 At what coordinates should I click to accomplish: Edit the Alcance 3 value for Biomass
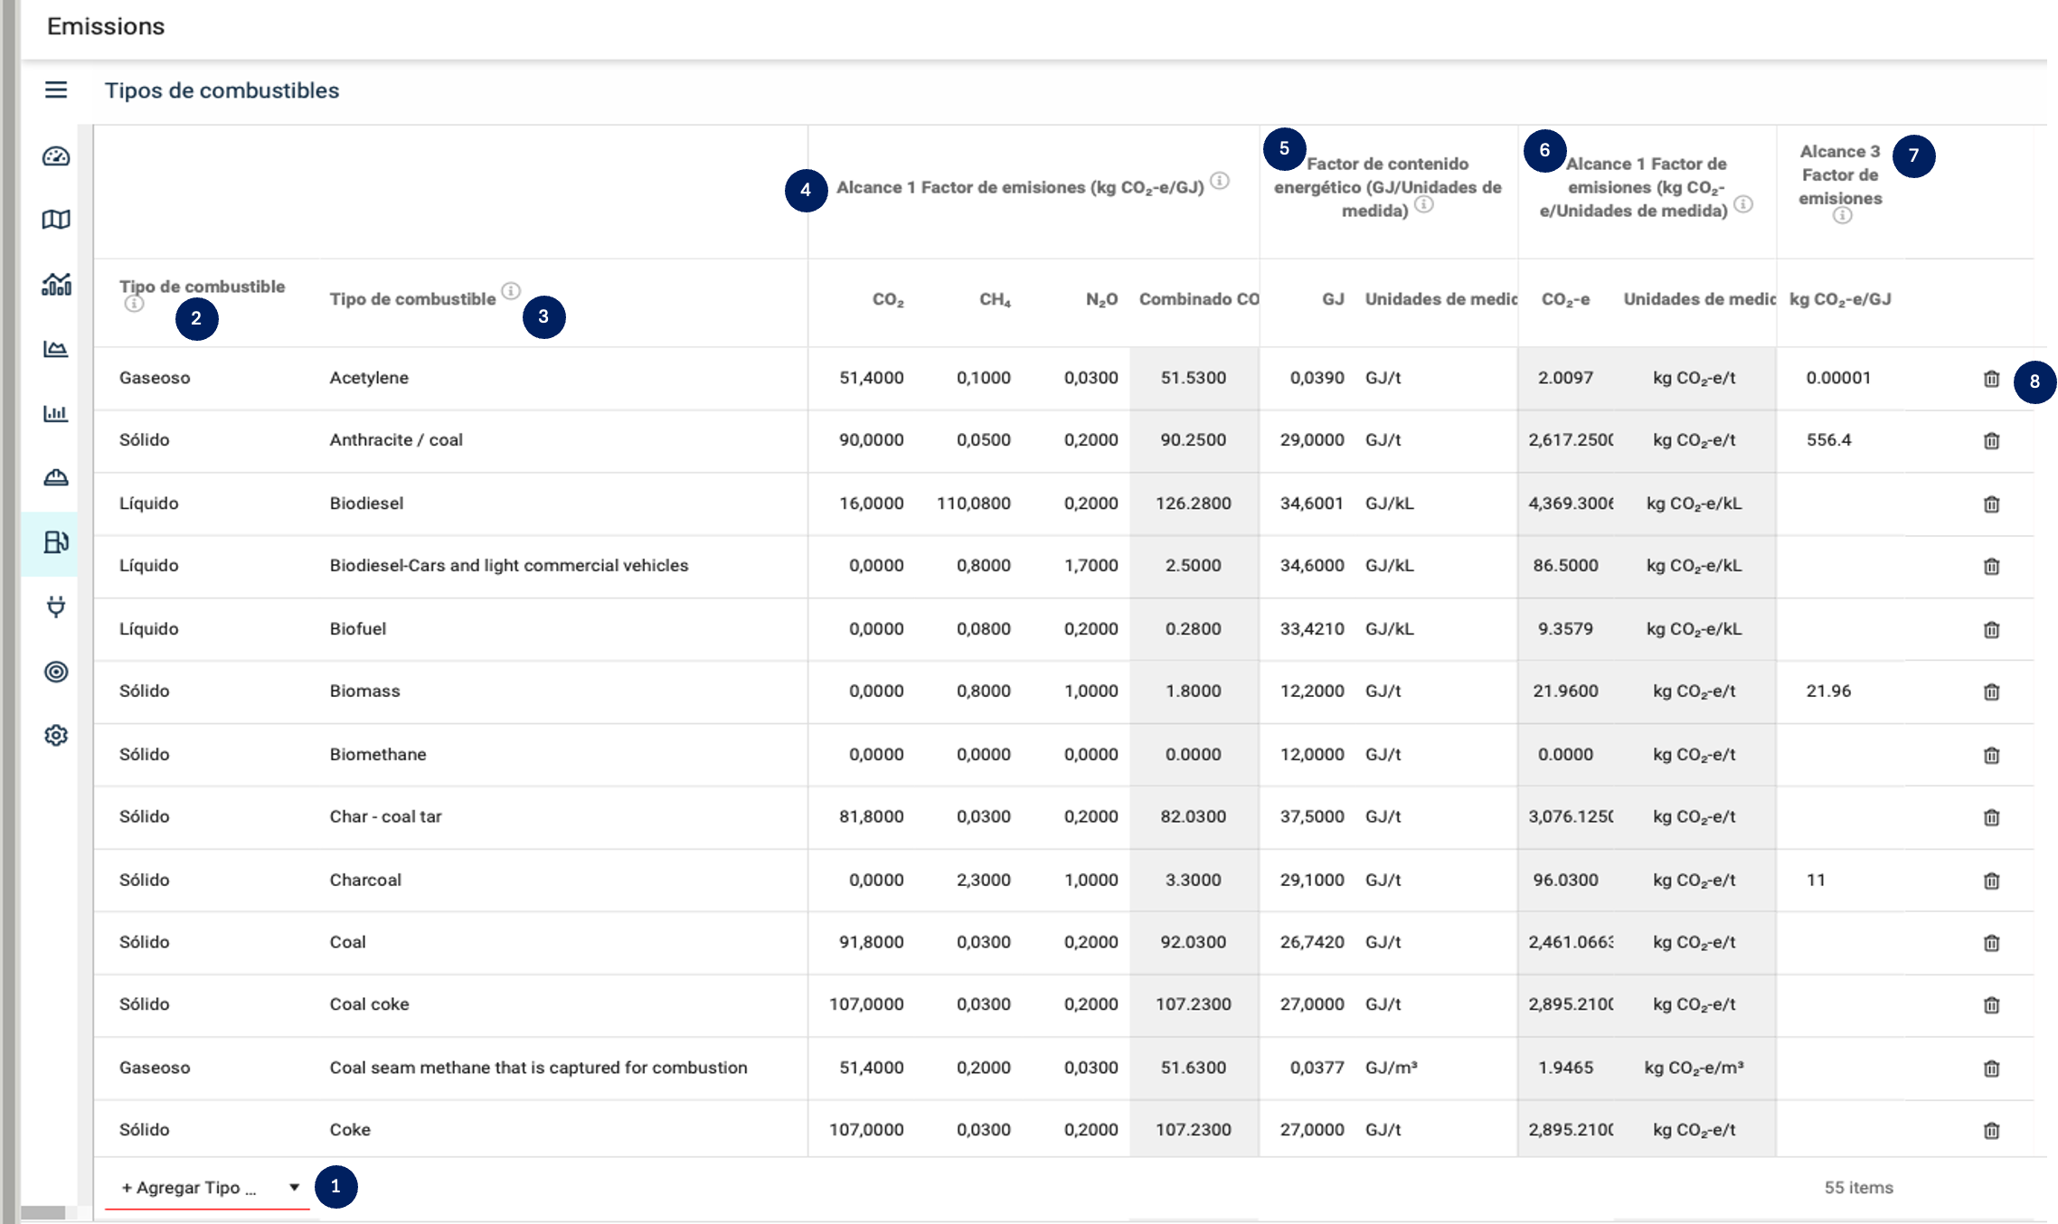click(1828, 692)
